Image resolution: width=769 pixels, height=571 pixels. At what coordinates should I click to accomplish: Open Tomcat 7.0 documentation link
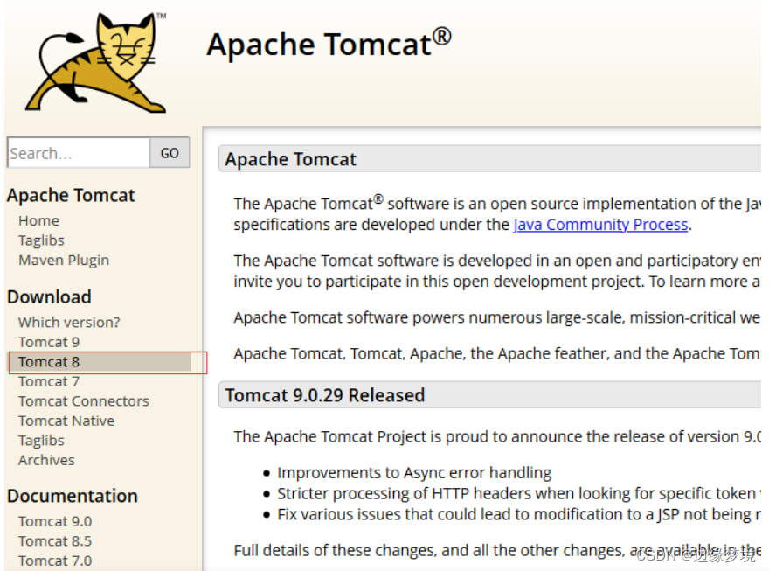(x=55, y=561)
